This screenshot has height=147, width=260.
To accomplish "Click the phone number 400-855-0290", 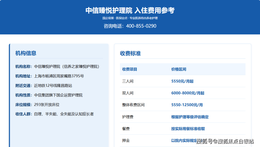I will [141, 26].
